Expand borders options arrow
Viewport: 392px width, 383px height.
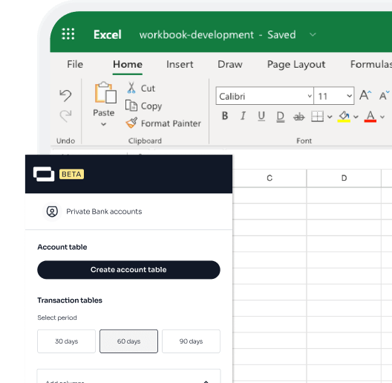pos(330,117)
